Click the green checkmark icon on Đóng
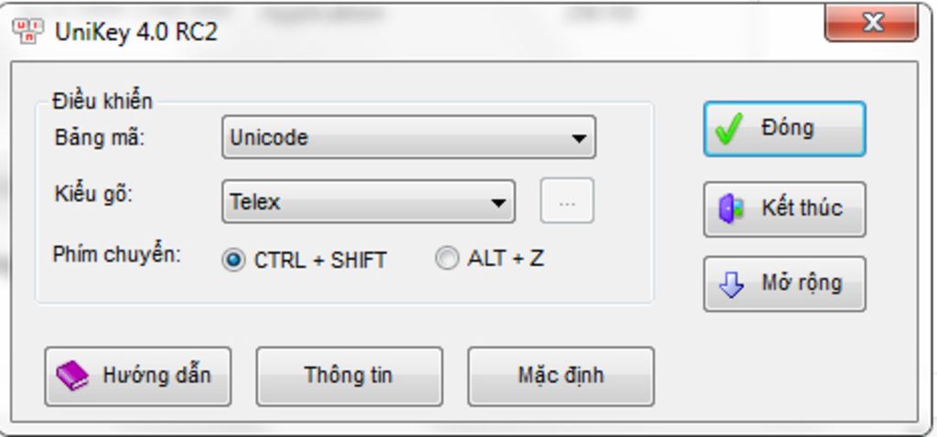The height and width of the screenshot is (437, 937). (729, 129)
